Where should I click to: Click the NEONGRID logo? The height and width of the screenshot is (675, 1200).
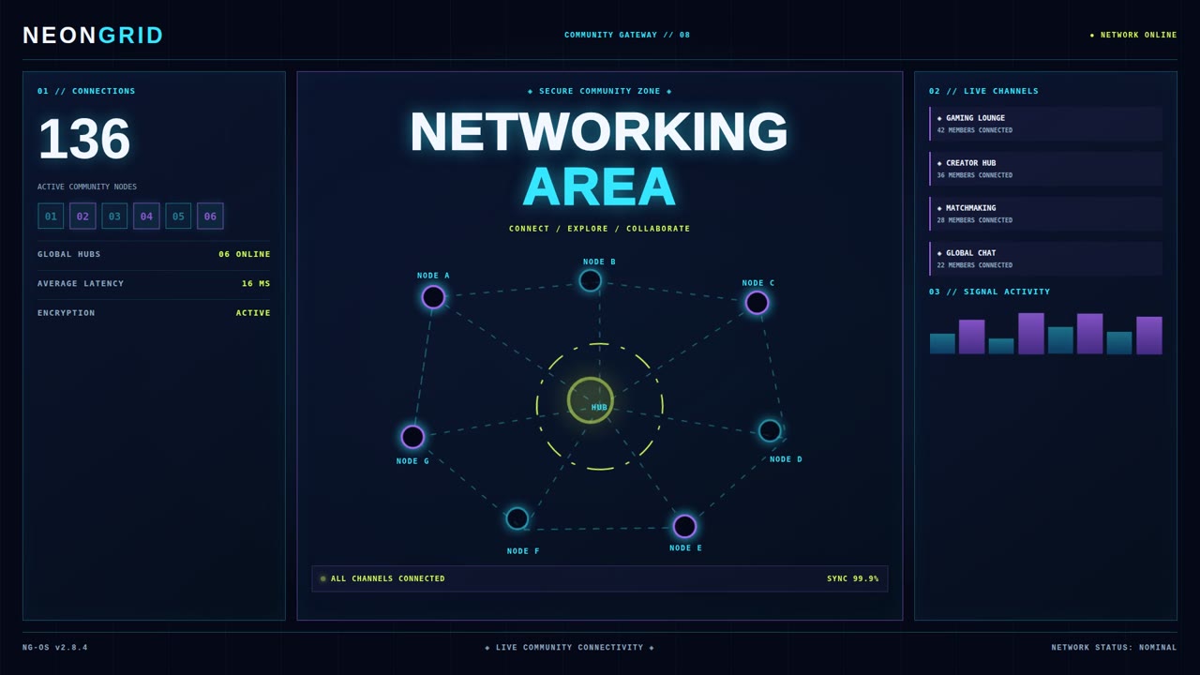pyautogui.click(x=94, y=36)
